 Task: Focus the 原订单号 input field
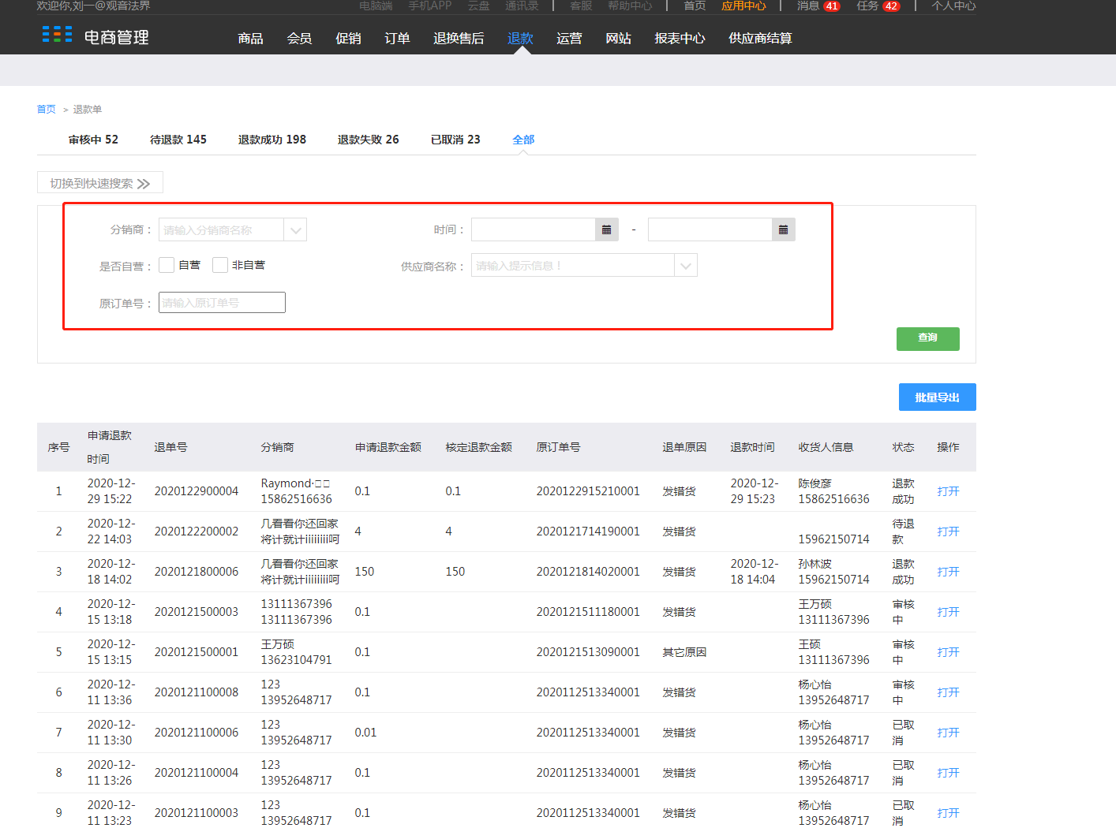tap(222, 303)
